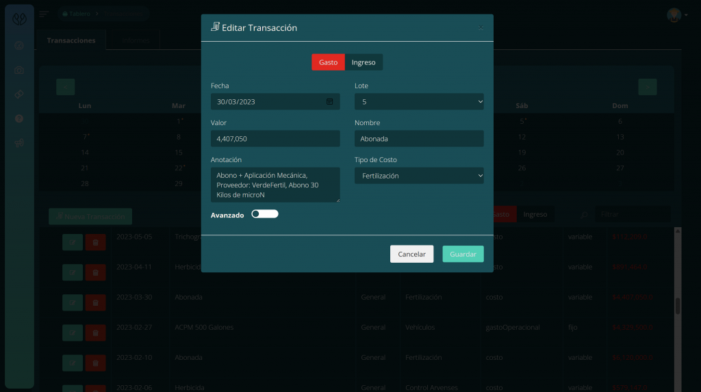Open the user avatar menu
Viewport: 701px width, 392px height.
point(677,15)
